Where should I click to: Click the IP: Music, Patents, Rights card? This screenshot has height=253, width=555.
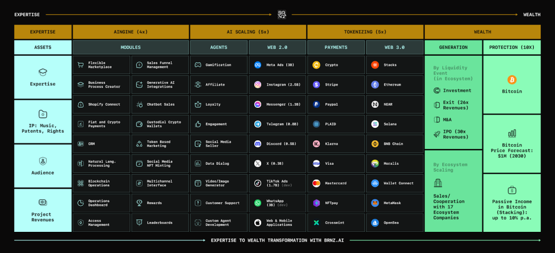tap(43, 121)
